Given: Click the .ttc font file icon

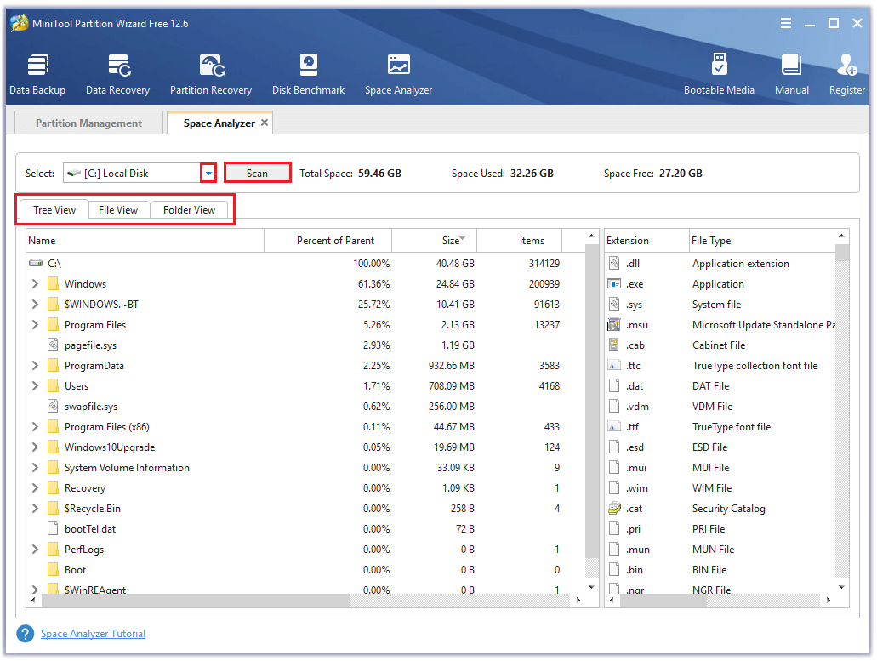Looking at the screenshot, I should tap(614, 366).
